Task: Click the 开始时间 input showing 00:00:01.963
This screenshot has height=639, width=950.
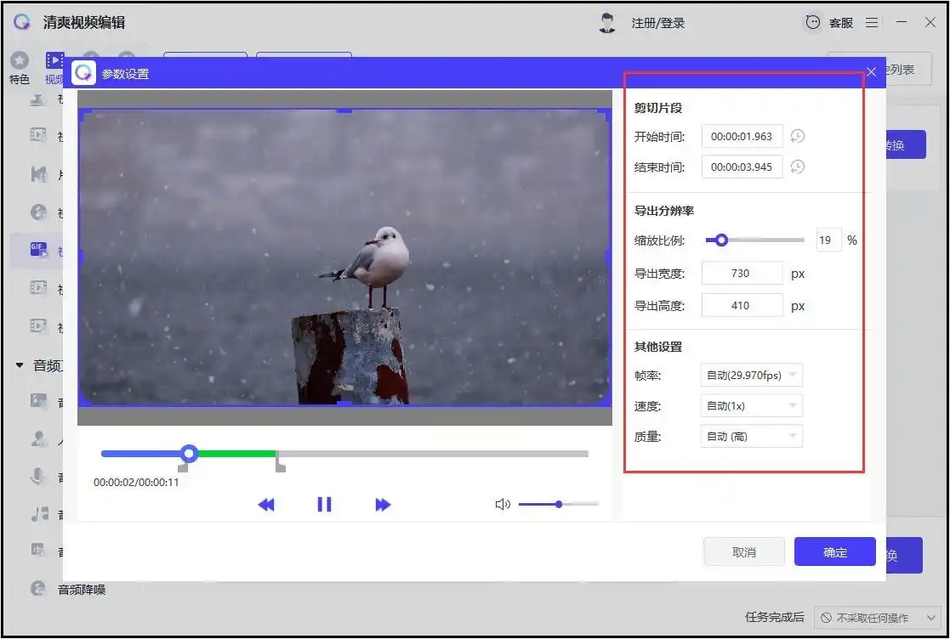Action: click(x=742, y=136)
